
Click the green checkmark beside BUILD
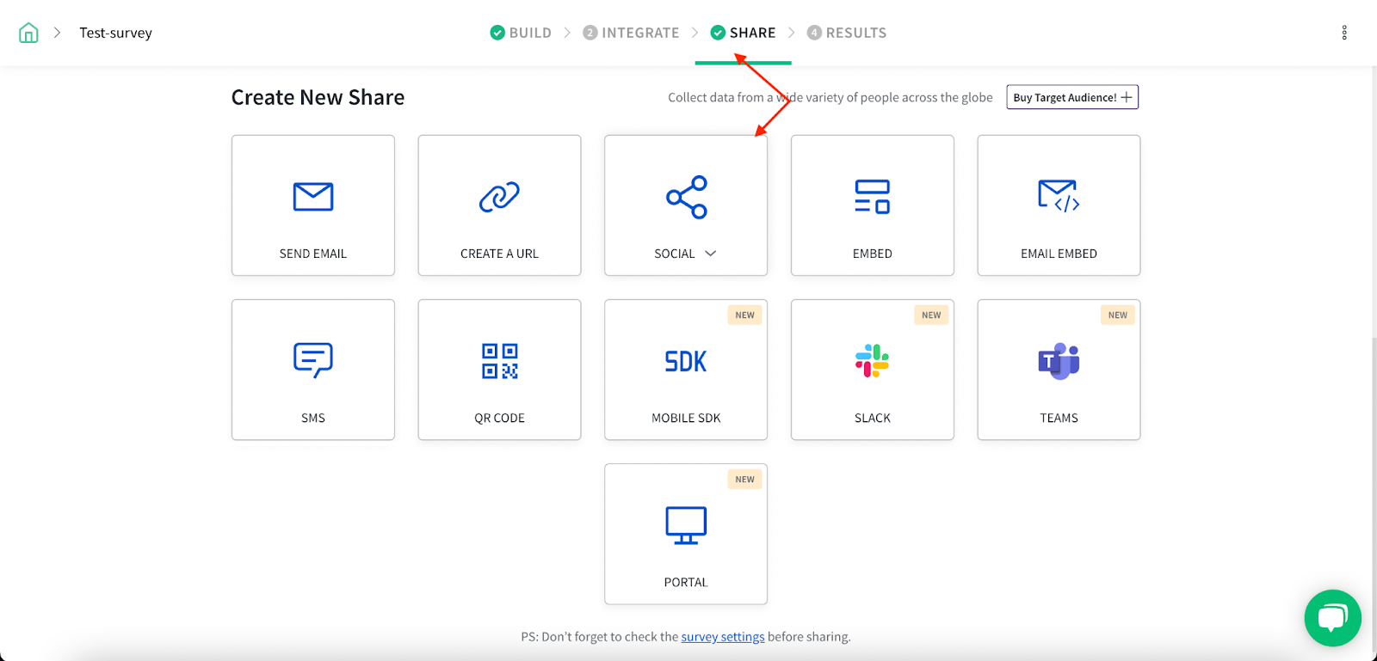(497, 33)
